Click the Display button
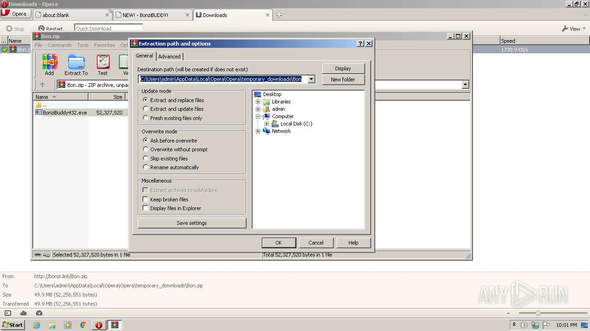Screen dimensions: 590x331 point(343,68)
